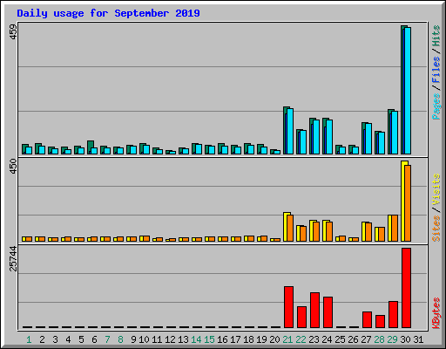Click the chart title 'Daily usage for September 2019'
The width and height of the screenshot is (446, 349).
click(x=108, y=13)
